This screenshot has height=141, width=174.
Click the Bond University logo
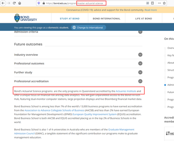point(26,18)
